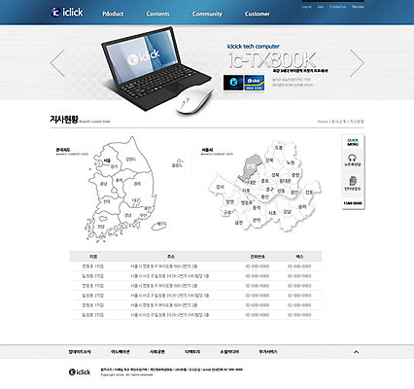Select 강서 on the Seoul map
Viewport: 414px width, 389px height.
point(221,187)
